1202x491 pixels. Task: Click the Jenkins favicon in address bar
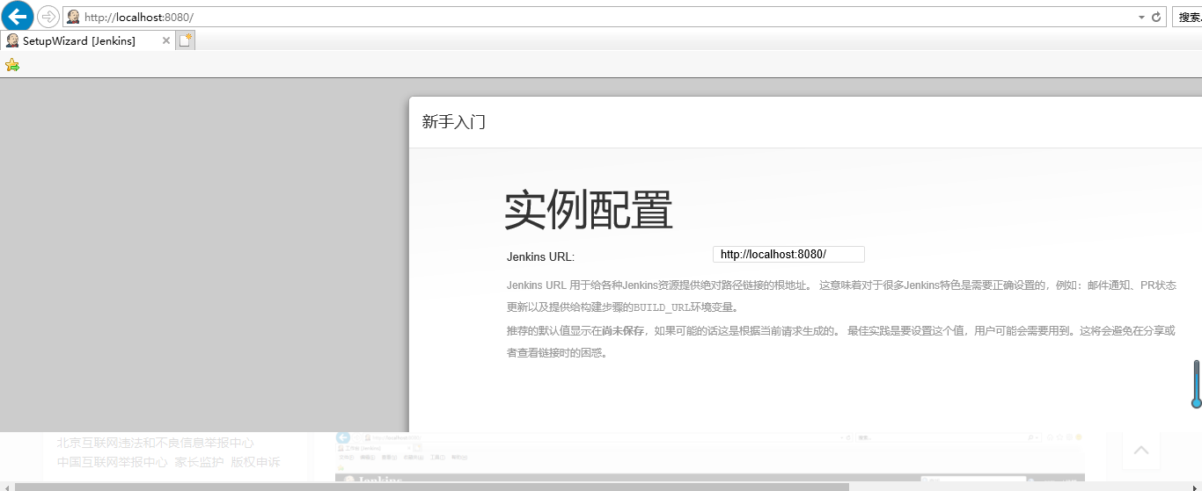[x=74, y=17]
